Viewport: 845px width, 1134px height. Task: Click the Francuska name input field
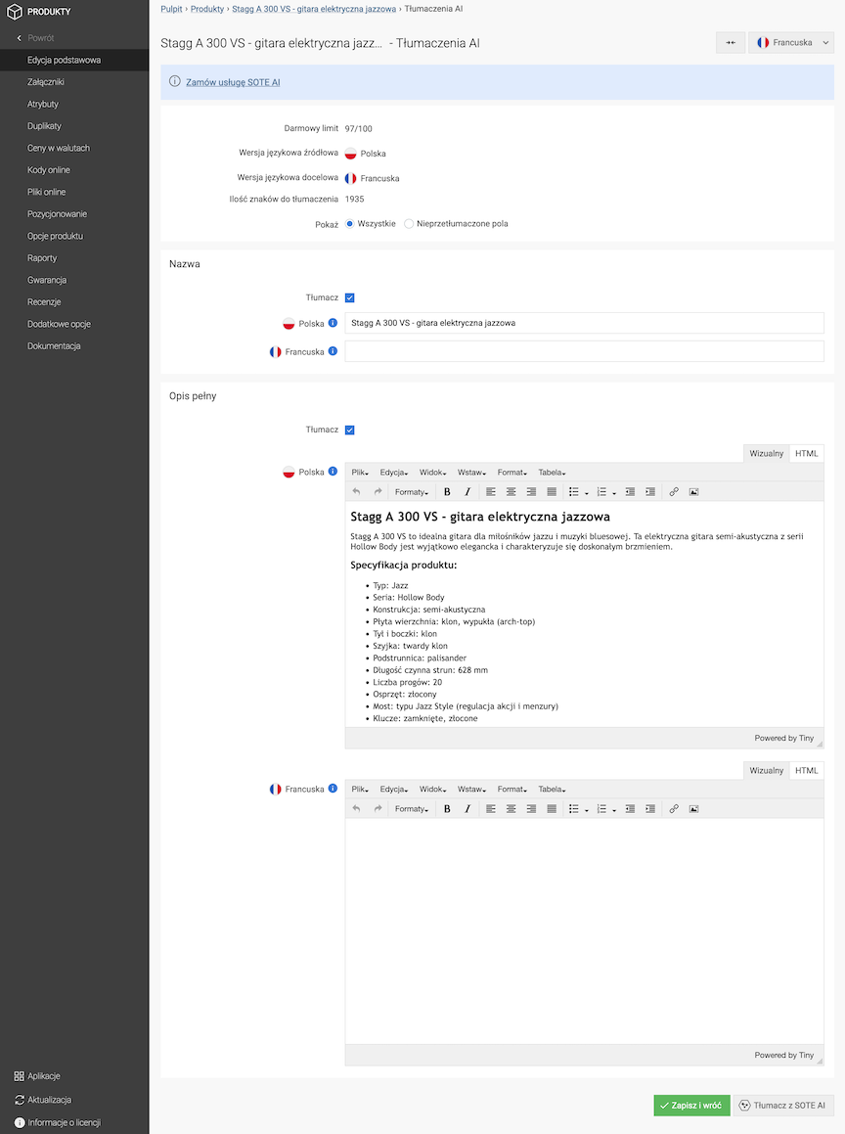pyautogui.click(x=584, y=351)
